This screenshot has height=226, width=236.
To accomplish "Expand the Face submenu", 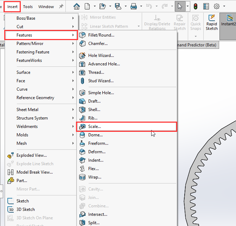I will (41, 81).
